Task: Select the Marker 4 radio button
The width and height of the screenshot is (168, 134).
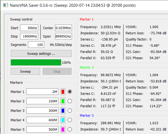Action: (70, 120)
